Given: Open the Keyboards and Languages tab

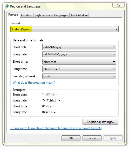Looking at the screenshot, I should coord(51,15).
